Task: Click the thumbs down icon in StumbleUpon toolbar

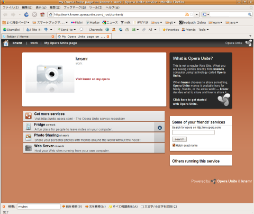Action: point(46,30)
